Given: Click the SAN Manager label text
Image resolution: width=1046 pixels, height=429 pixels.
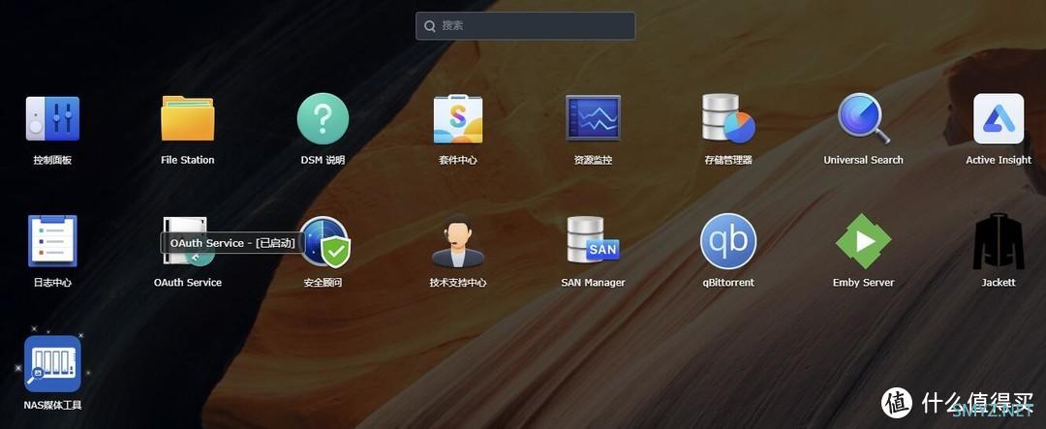Looking at the screenshot, I should click(x=593, y=283).
